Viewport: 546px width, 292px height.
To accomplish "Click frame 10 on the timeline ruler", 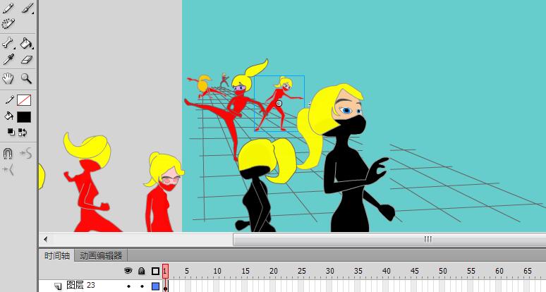I will tap(217, 271).
